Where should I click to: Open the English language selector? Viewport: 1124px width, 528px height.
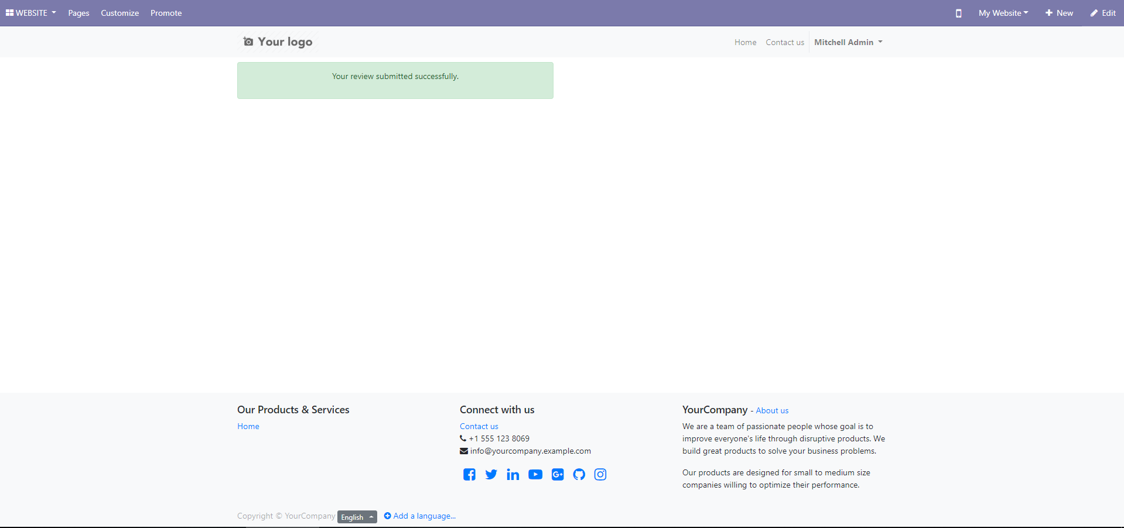point(357,517)
